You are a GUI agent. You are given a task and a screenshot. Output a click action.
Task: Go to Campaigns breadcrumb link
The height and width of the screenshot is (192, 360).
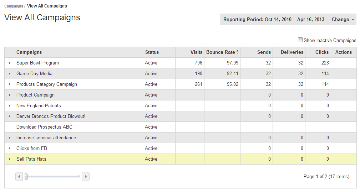tap(14, 6)
